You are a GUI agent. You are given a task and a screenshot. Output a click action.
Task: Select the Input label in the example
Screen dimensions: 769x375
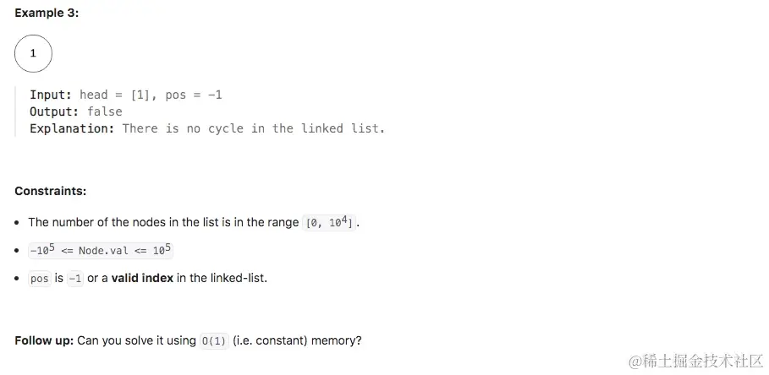[x=51, y=95]
